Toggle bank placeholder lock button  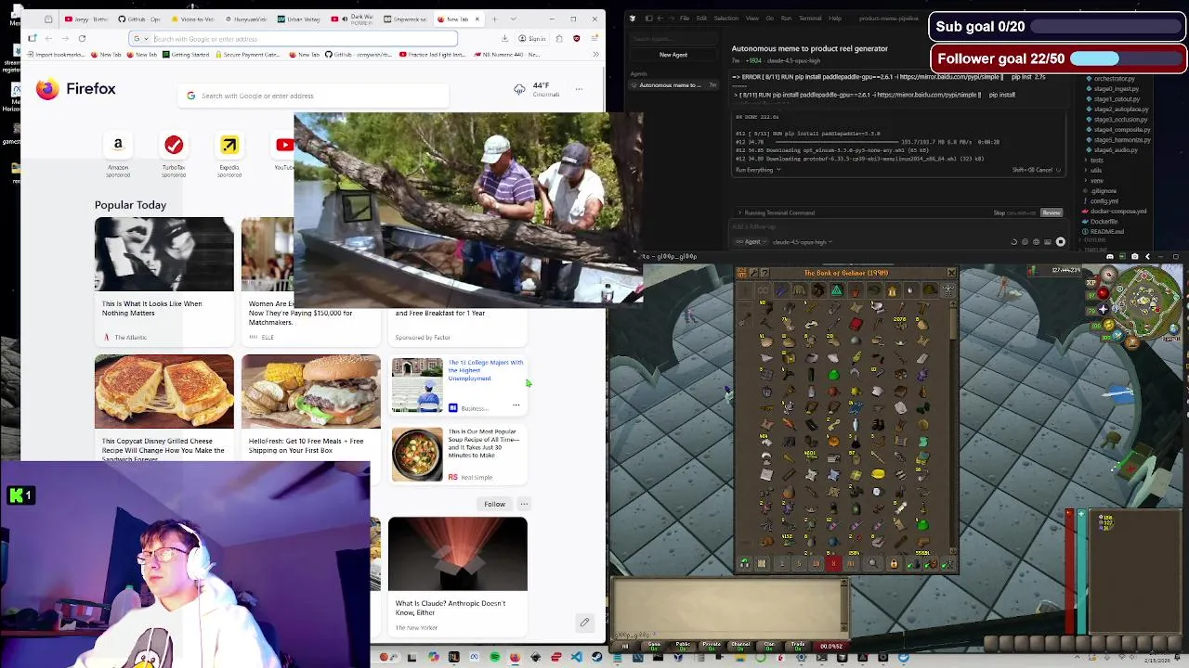[x=894, y=563]
